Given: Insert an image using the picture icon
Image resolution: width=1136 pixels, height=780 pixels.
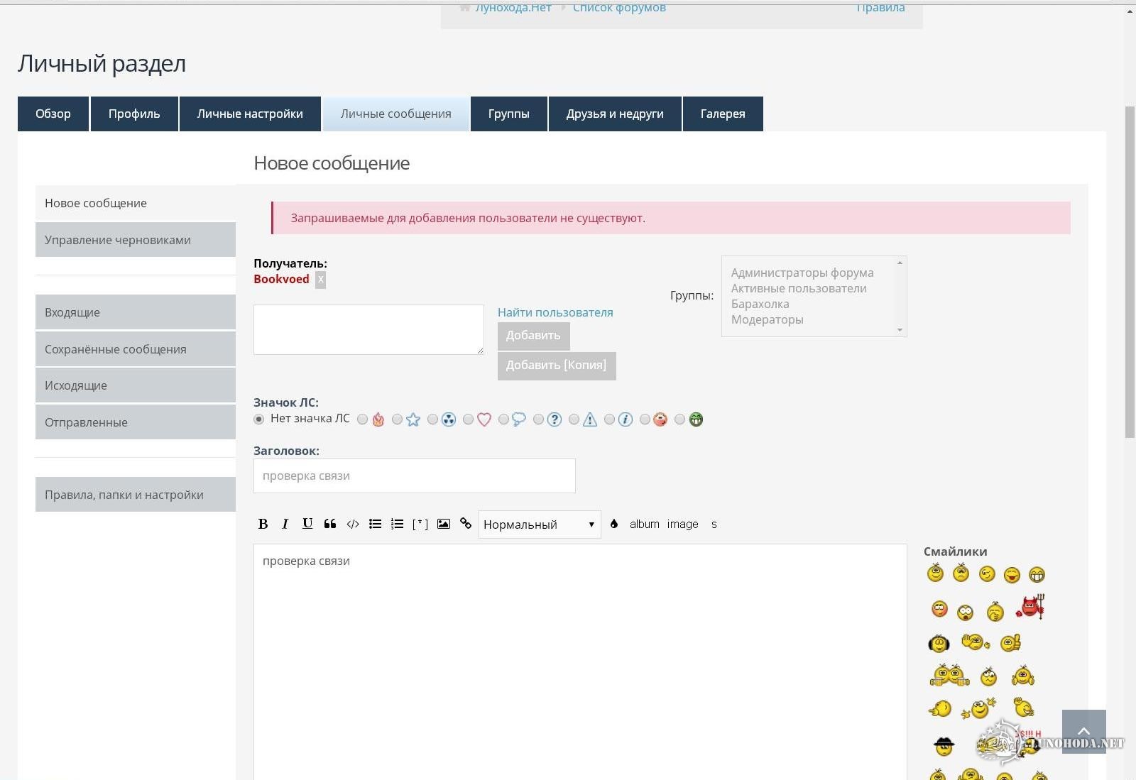Looking at the screenshot, I should [x=444, y=524].
